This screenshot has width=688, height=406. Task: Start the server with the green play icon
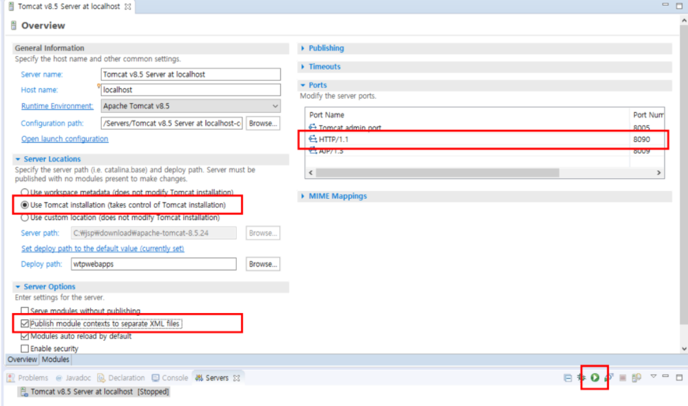tap(595, 378)
